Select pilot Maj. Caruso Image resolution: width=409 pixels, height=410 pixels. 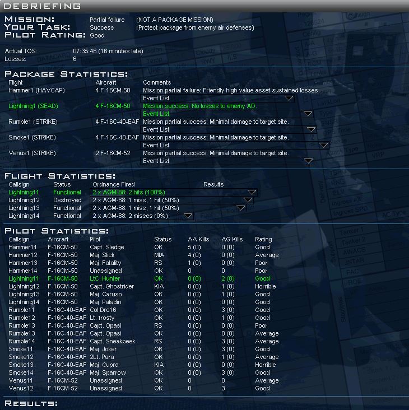106,295
